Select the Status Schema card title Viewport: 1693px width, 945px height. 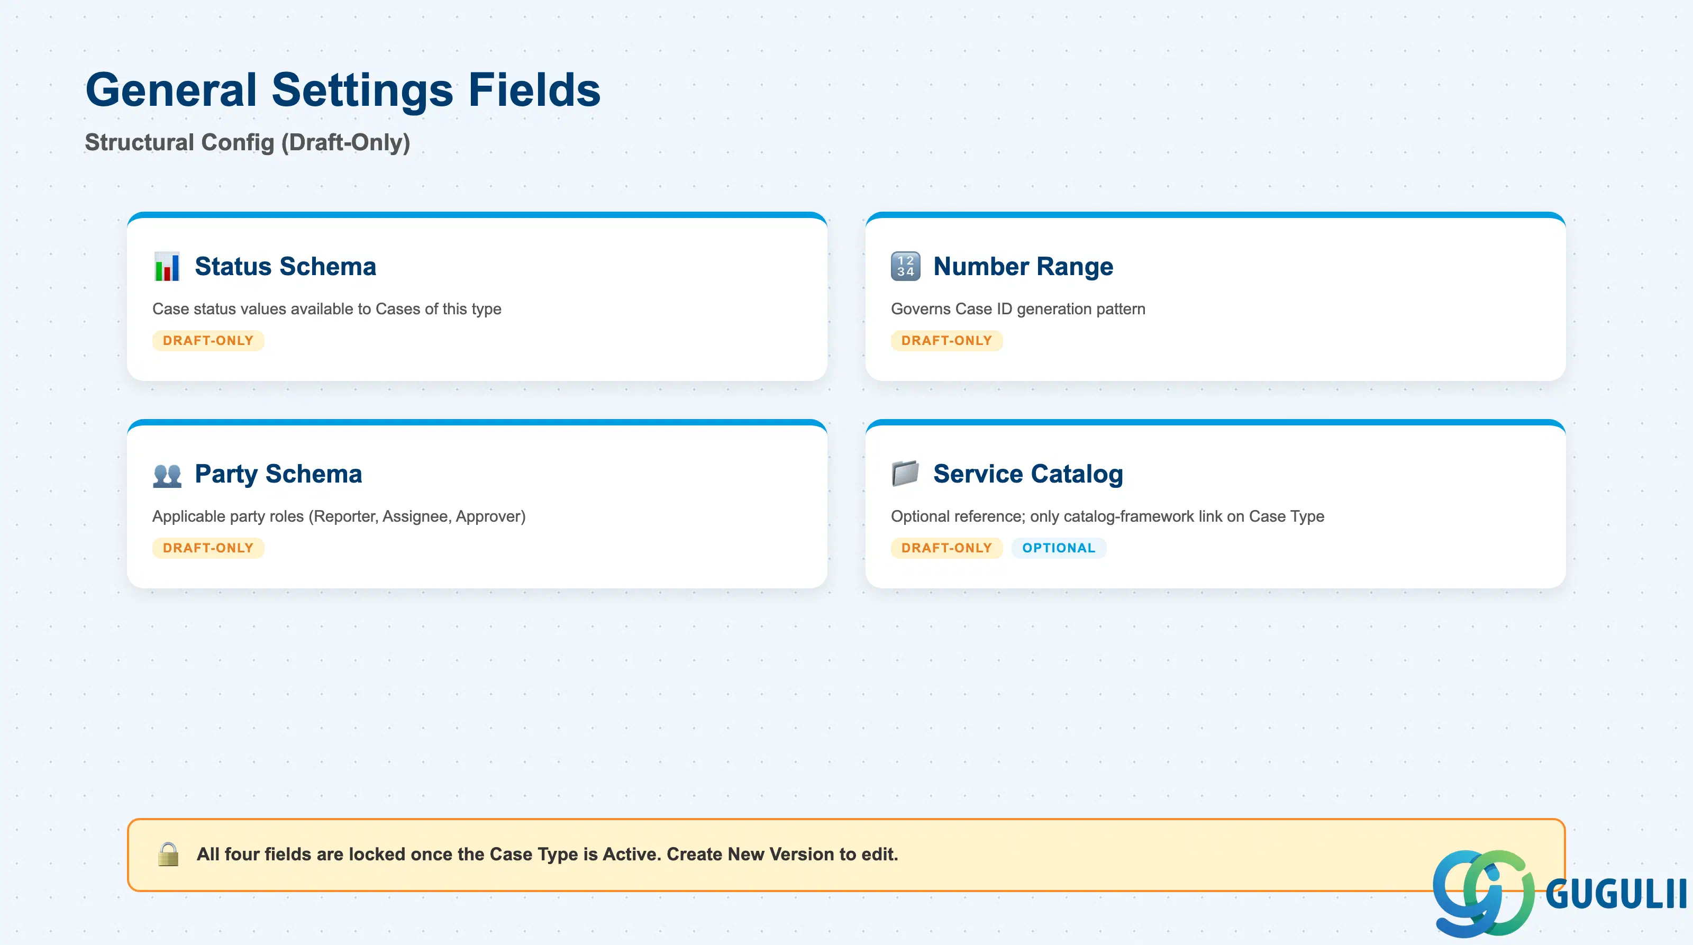[x=285, y=267]
